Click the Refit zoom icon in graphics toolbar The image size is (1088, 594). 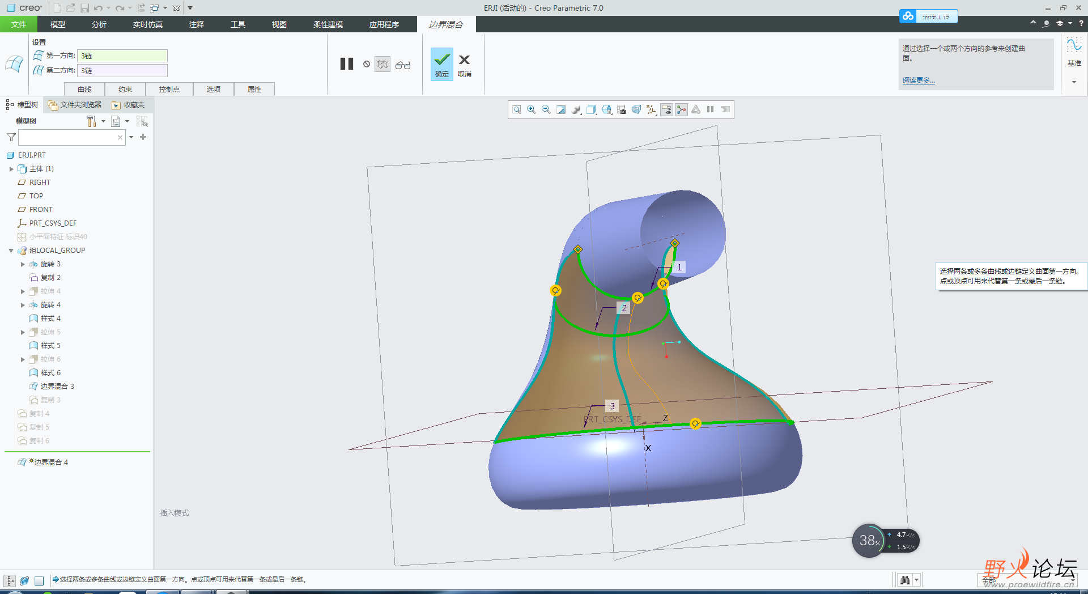tap(516, 109)
